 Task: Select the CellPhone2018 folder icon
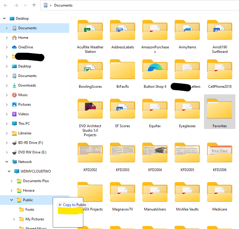(220, 69)
